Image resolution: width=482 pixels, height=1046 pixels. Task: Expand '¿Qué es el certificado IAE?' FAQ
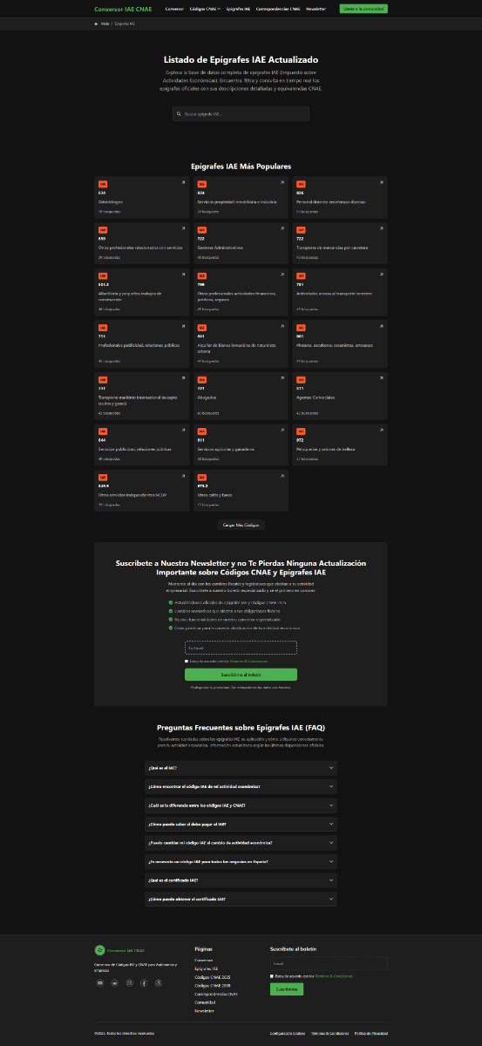[x=241, y=880]
